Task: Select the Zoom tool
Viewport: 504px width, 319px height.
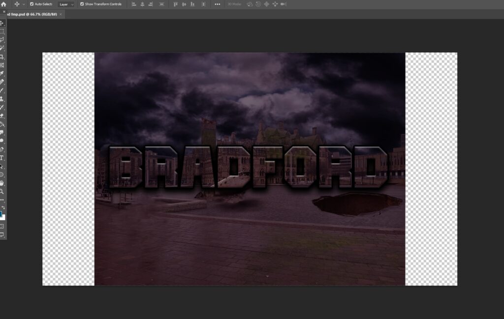Action: click(2, 191)
